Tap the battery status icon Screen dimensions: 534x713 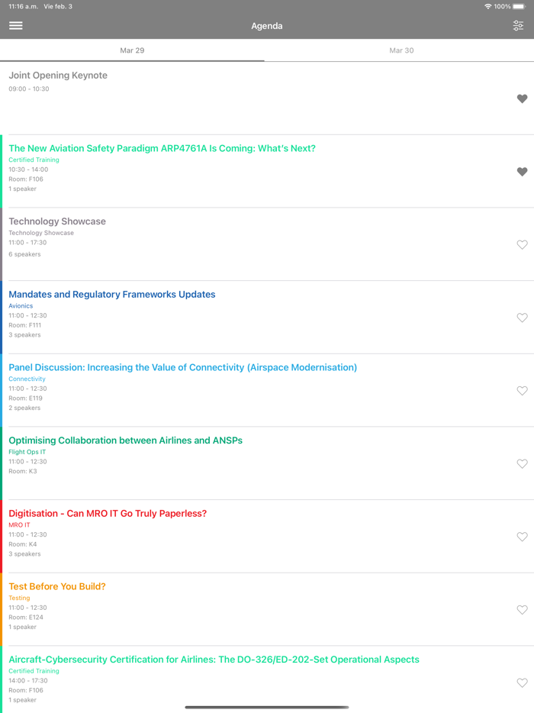pyautogui.click(x=520, y=6)
